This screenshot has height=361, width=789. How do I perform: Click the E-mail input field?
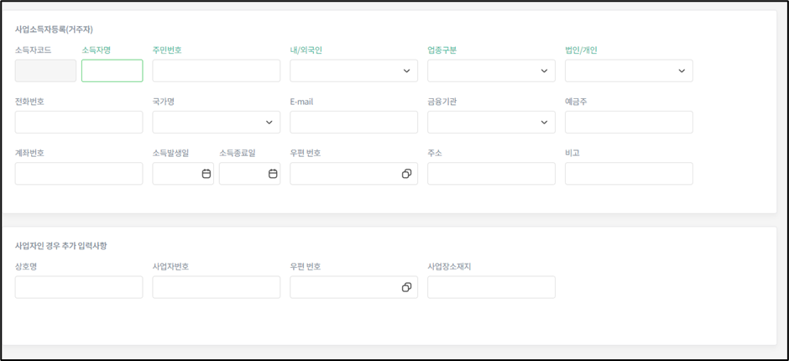coord(353,123)
